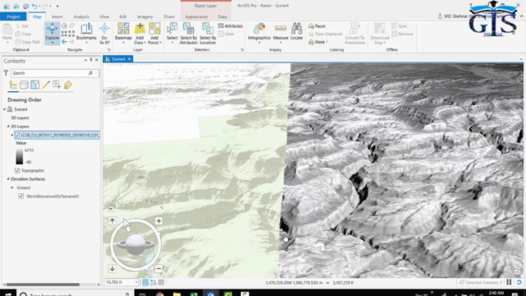Click the Contents filter funnel icon
526x296 pixels.
tap(6, 73)
